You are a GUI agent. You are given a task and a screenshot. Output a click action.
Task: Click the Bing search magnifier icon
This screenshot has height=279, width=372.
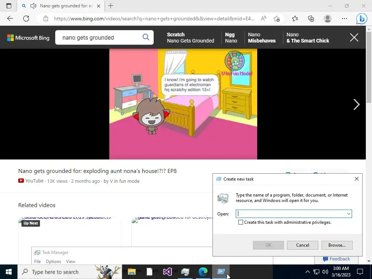(146, 37)
